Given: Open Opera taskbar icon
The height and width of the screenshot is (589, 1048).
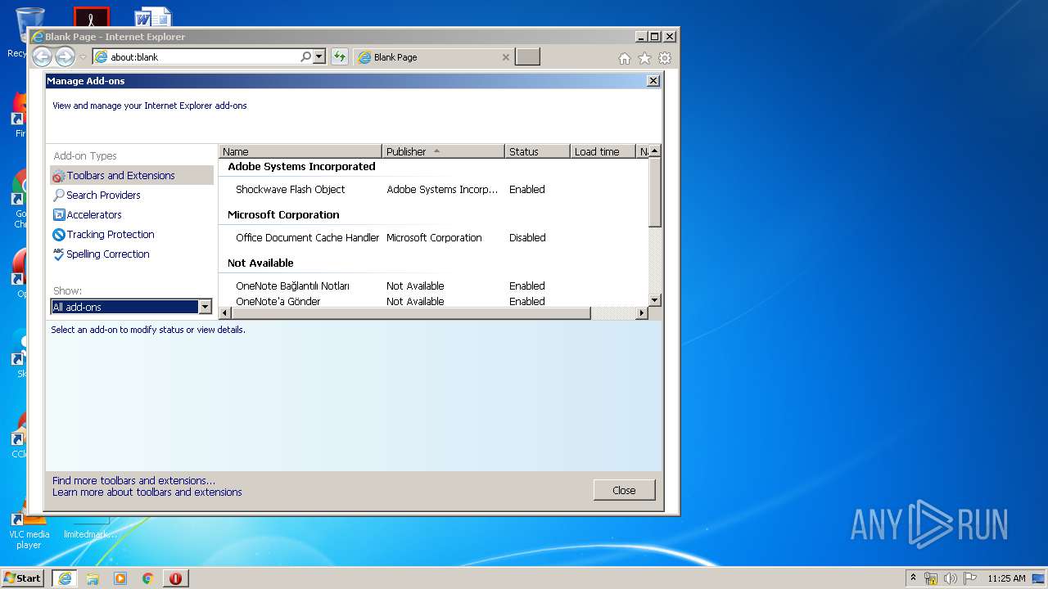Looking at the screenshot, I should tap(175, 578).
